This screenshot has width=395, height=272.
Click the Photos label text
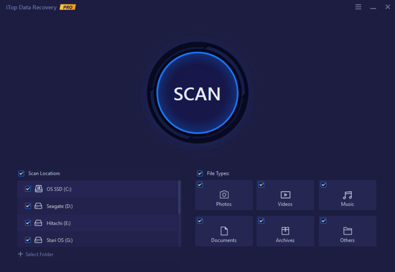pos(224,204)
